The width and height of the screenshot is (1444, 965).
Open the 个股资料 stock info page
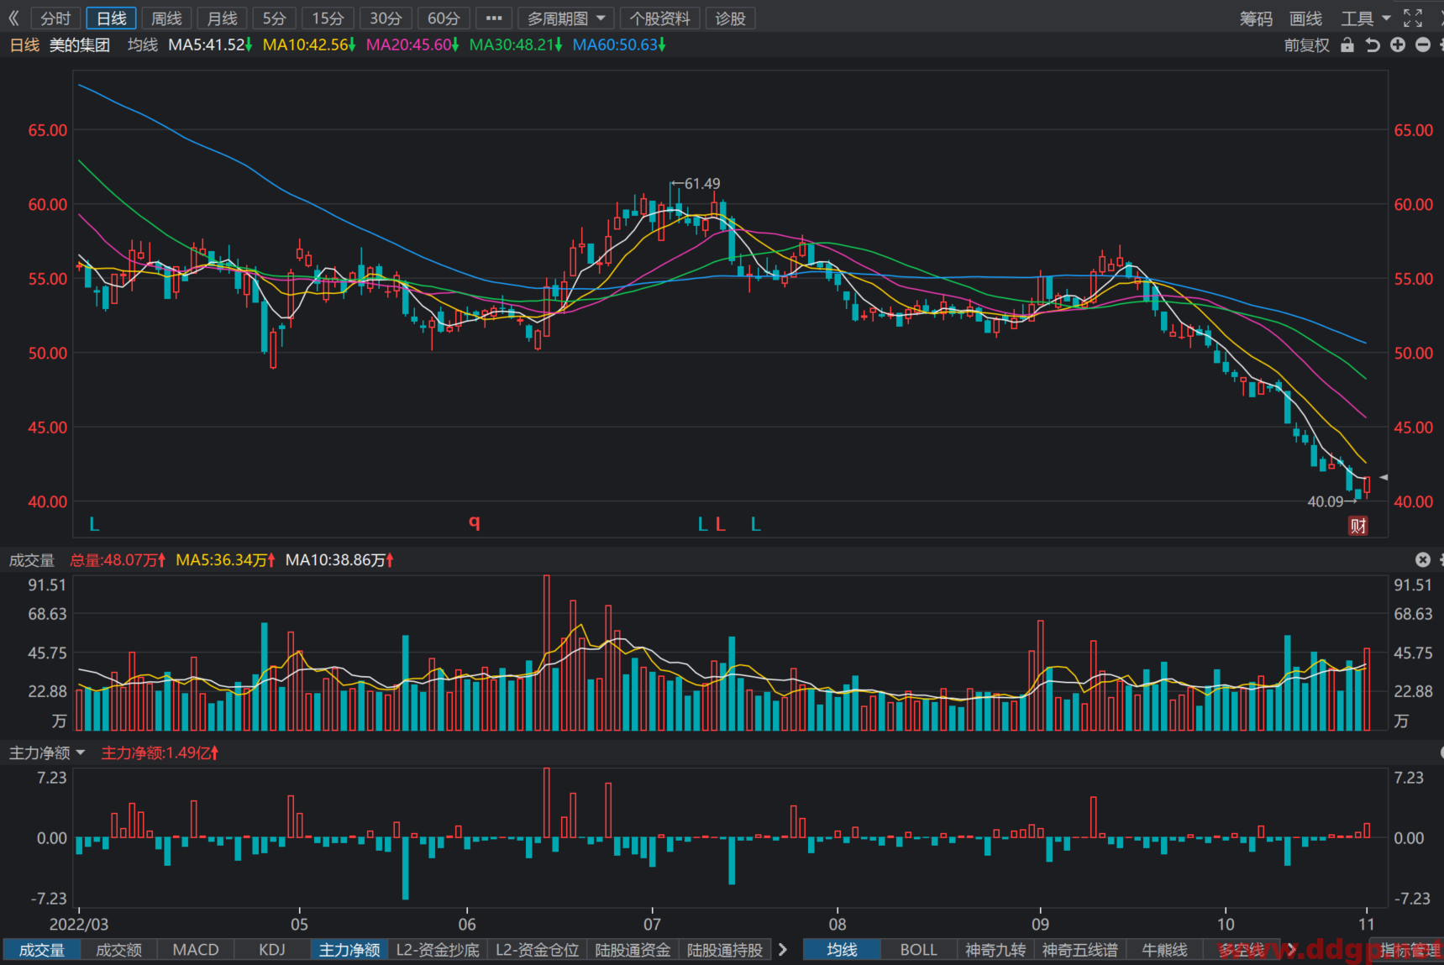pyautogui.click(x=660, y=18)
